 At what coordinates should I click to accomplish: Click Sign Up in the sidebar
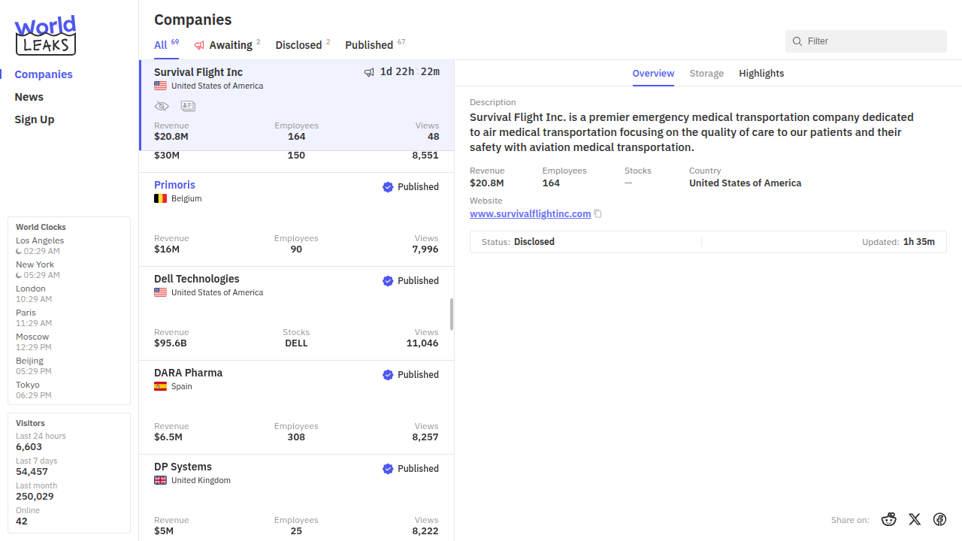tap(35, 119)
